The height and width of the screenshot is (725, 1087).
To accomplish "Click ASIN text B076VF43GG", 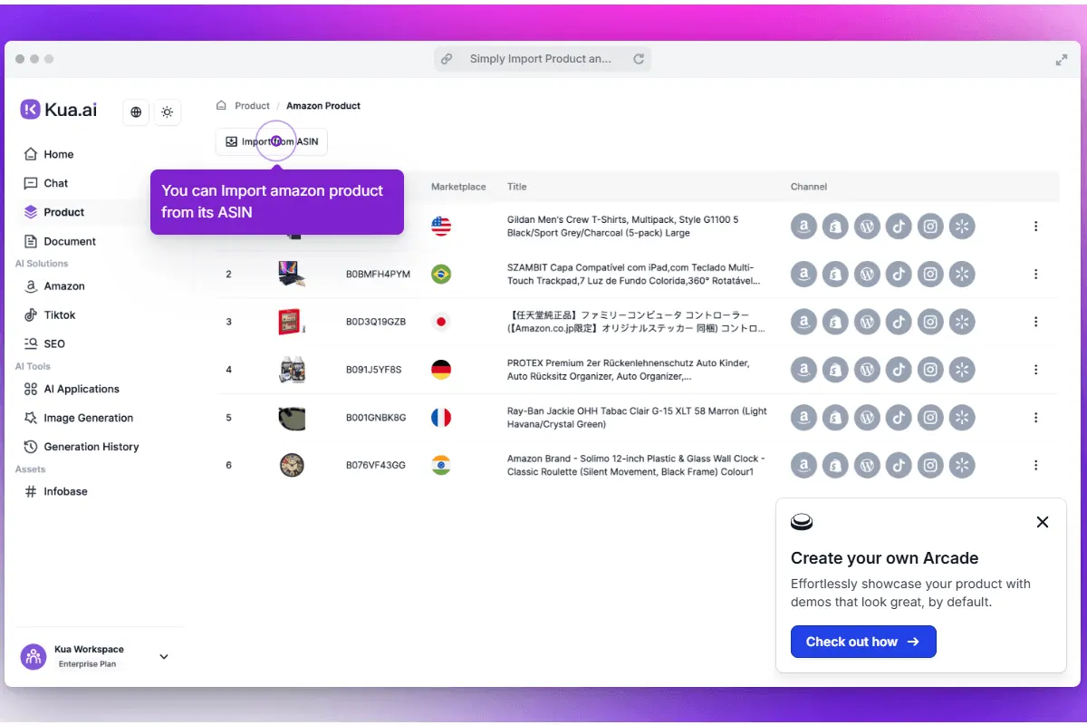I will click(376, 466).
